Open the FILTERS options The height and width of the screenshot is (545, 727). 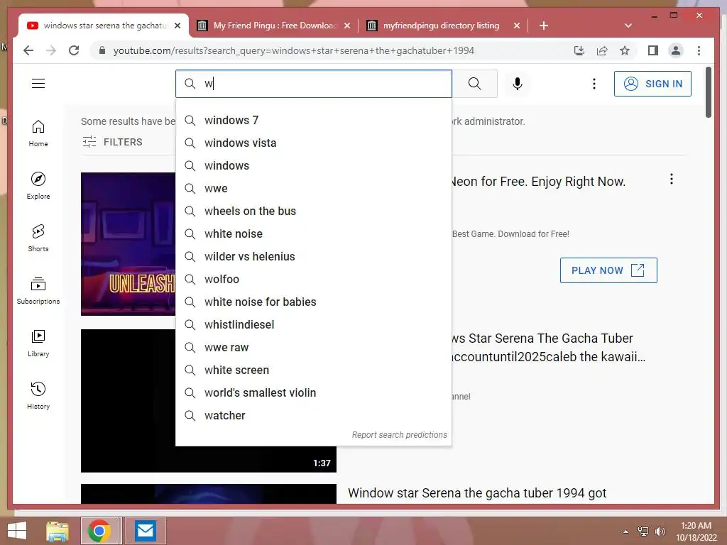coord(113,142)
